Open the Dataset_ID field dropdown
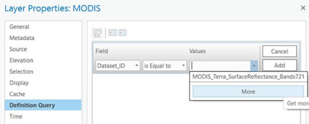This screenshot has height=124, width=309. pyautogui.click(x=118, y=66)
